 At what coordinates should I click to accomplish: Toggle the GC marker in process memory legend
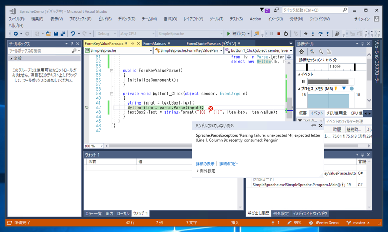coord(336,88)
